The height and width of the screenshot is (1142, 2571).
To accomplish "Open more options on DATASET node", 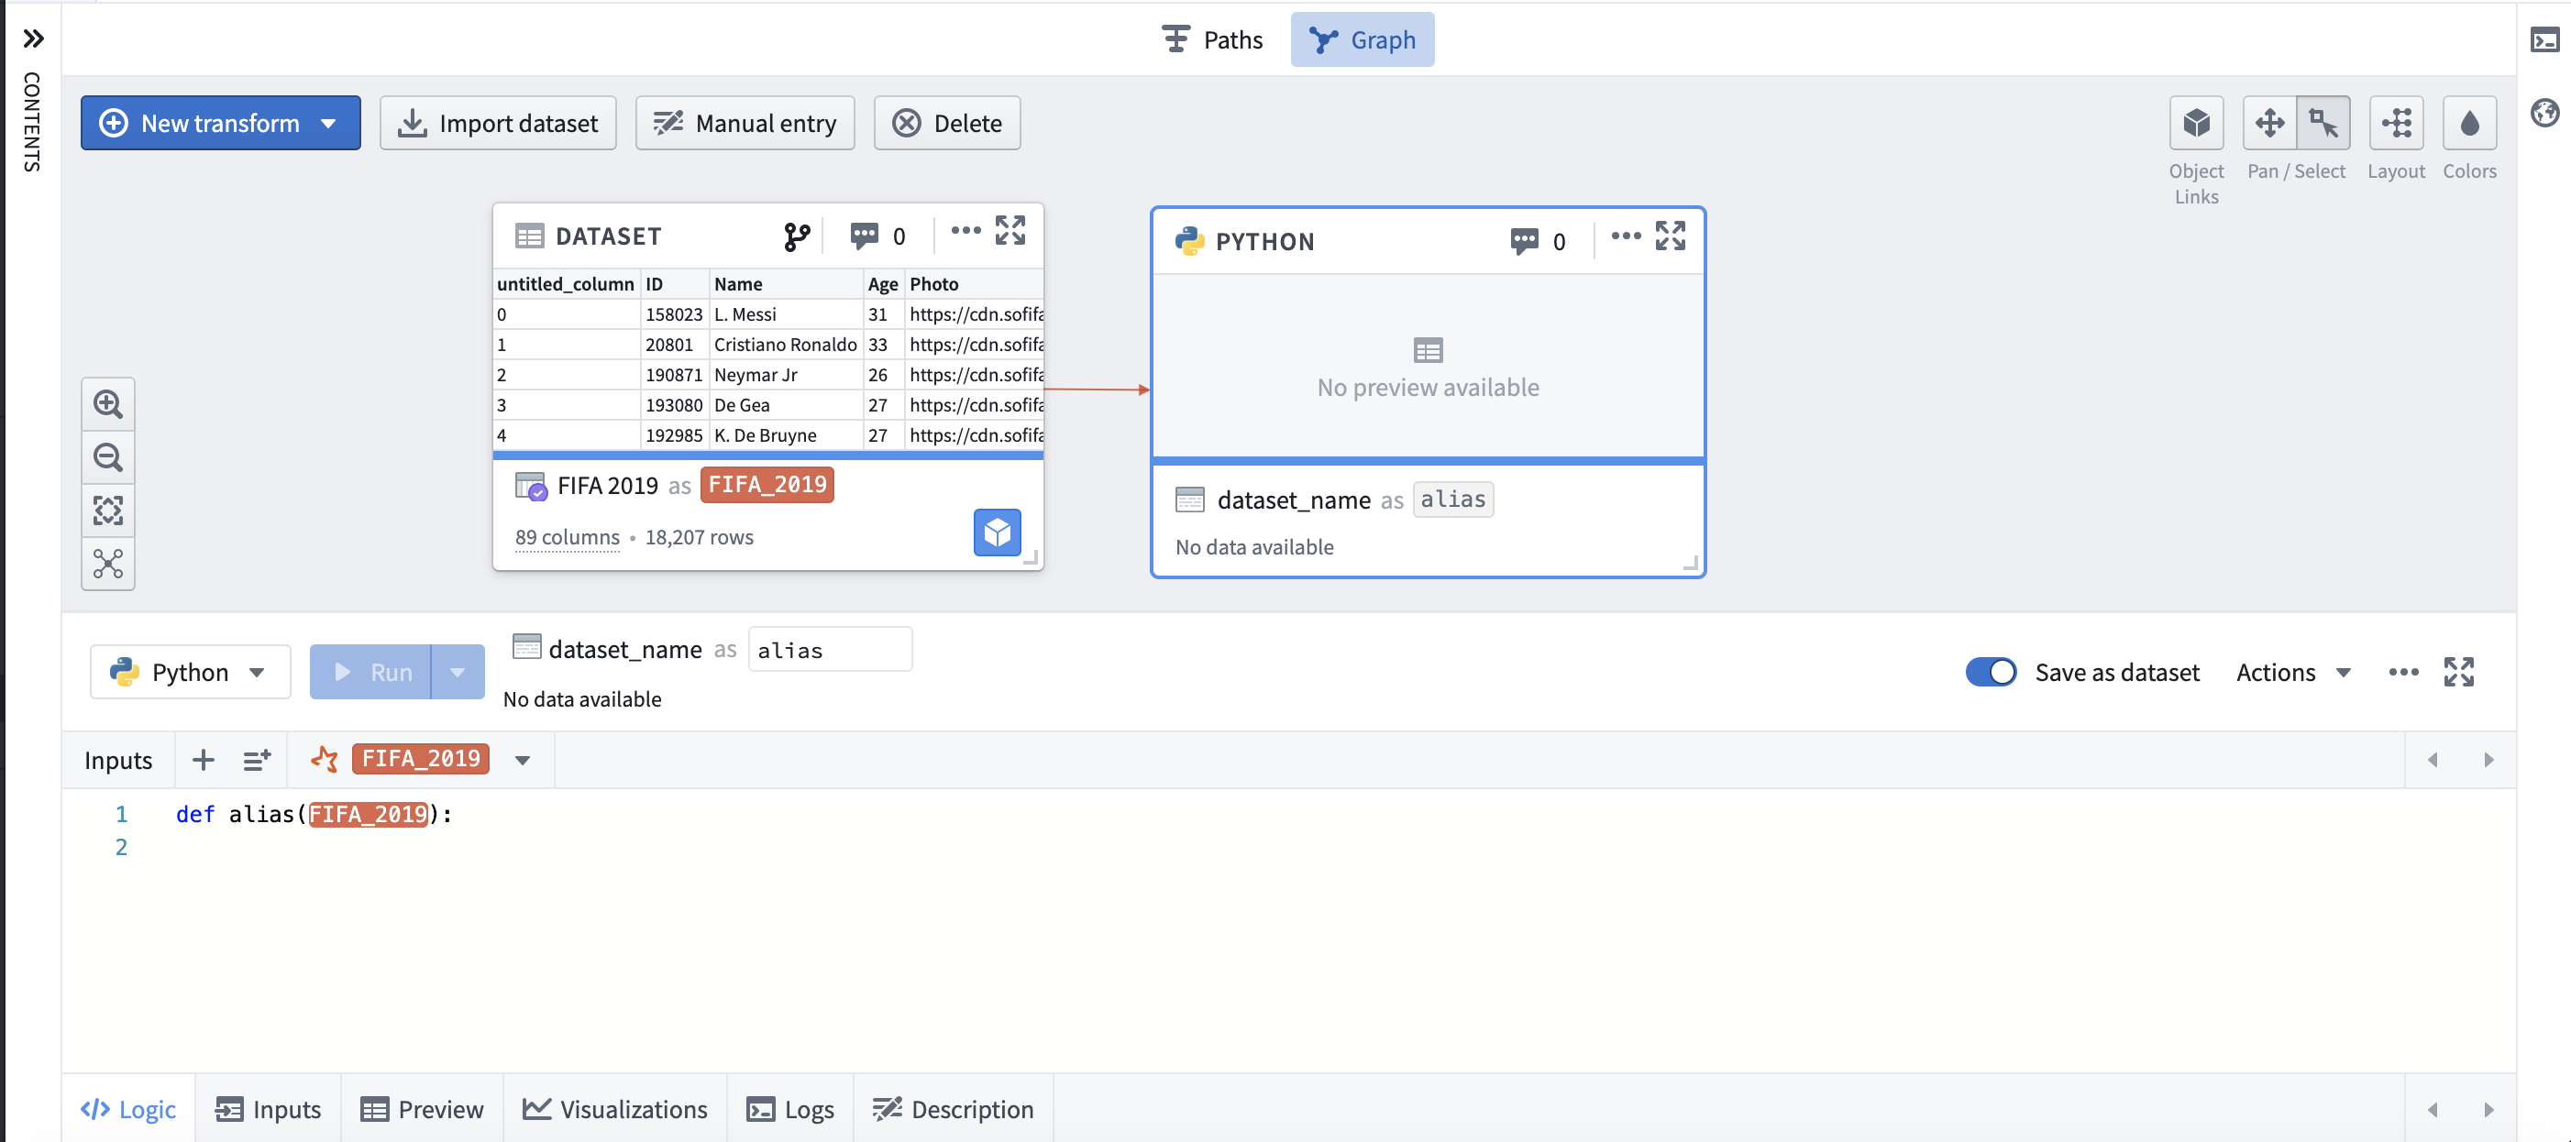I will click(x=966, y=230).
